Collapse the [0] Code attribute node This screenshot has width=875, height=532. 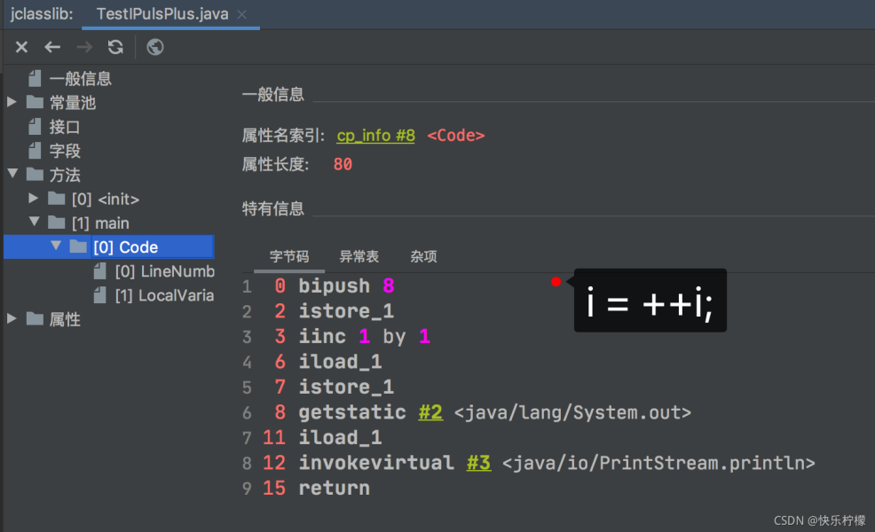56,246
